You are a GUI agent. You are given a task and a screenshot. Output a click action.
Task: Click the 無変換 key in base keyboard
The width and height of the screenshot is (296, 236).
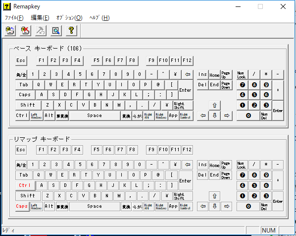point(62,116)
